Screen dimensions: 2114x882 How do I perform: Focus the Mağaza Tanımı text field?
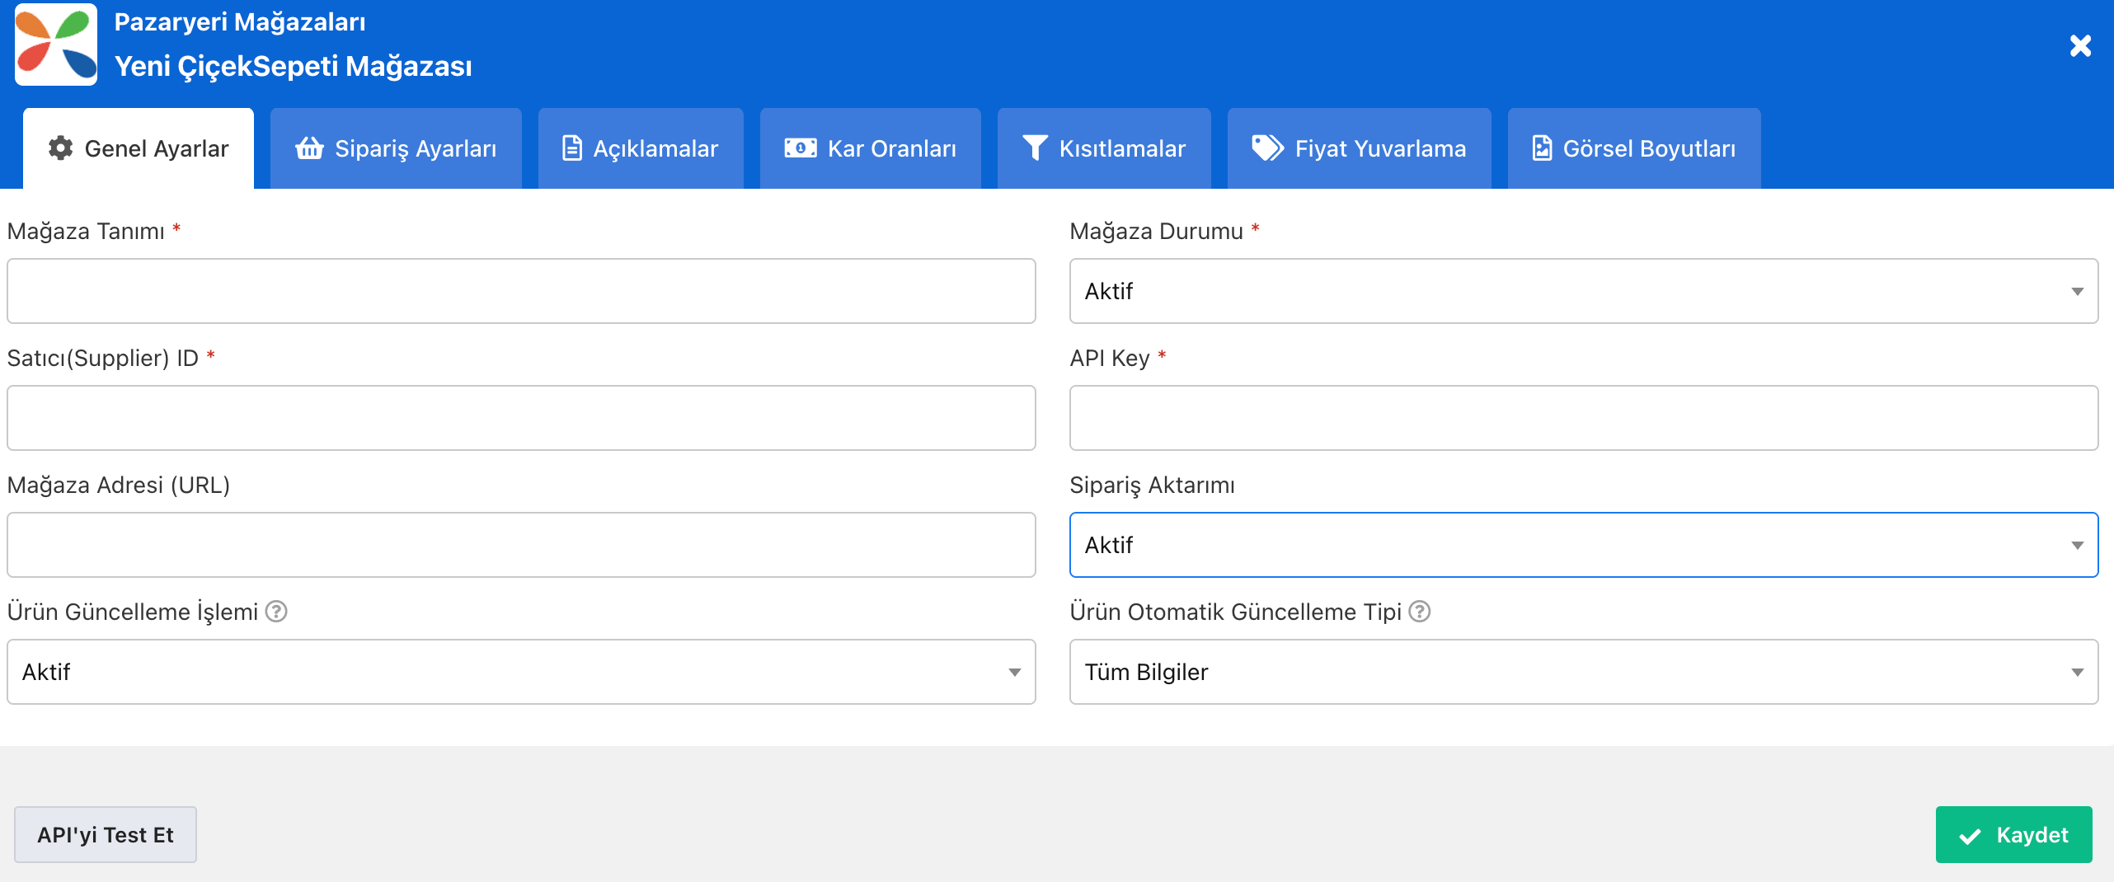(x=521, y=291)
